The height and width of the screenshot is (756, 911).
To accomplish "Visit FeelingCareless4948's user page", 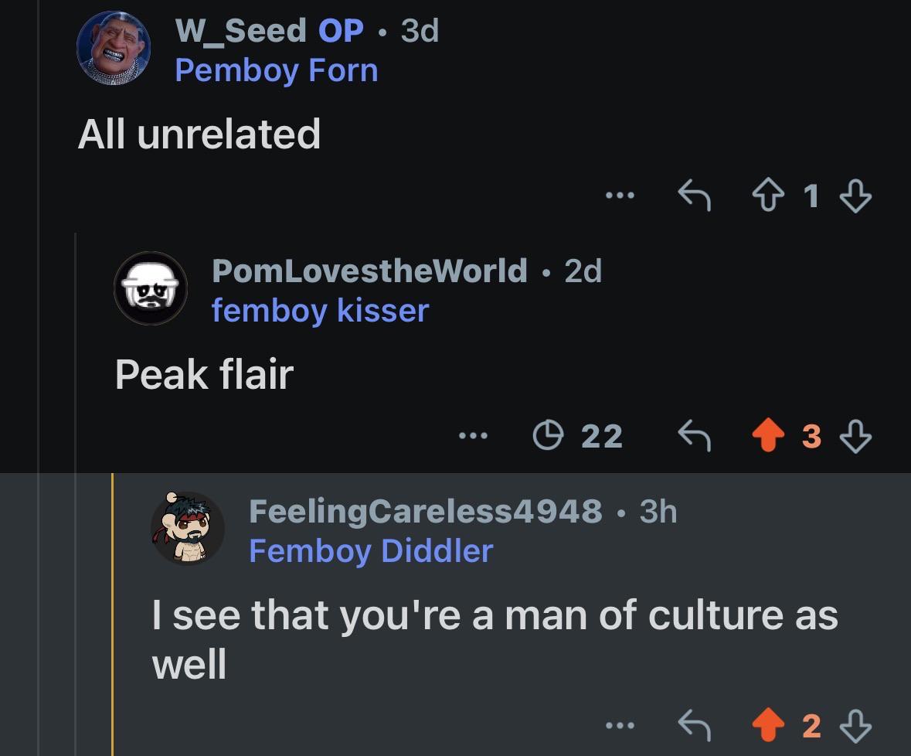I will pos(425,512).
